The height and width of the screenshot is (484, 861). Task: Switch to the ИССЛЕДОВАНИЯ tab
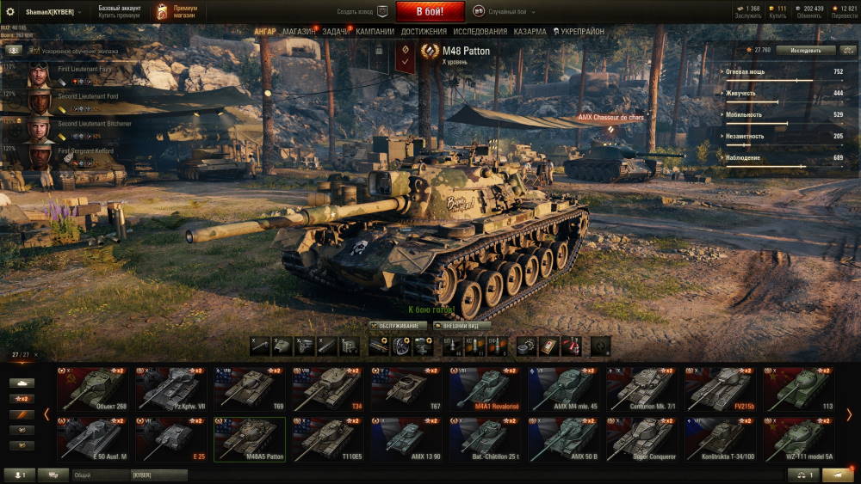click(480, 32)
